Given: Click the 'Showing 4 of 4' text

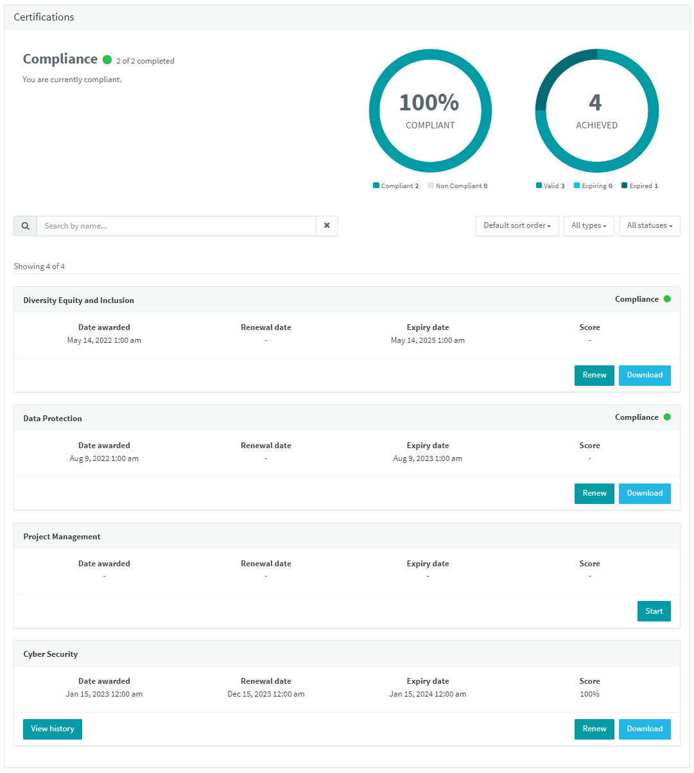Looking at the screenshot, I should tap(39, 266).
